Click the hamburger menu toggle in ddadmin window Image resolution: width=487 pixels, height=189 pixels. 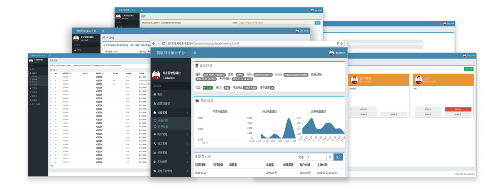195,53
